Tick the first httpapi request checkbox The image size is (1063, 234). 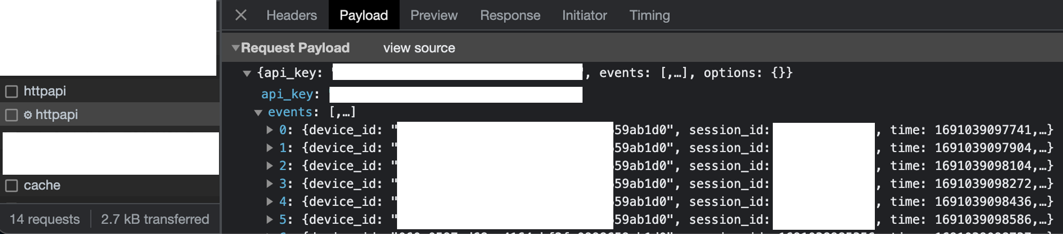click(x=11, y=92)
